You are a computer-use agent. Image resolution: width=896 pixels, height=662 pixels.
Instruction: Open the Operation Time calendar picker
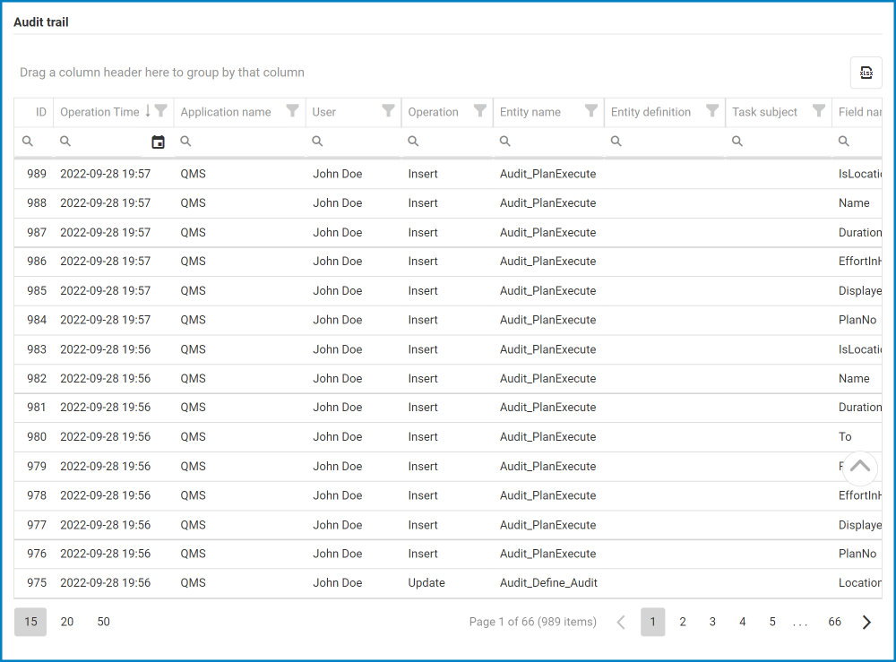tap(159, 142)
